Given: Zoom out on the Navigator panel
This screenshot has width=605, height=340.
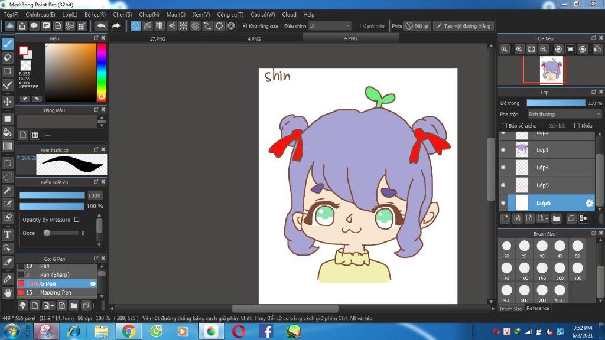Looking at the screenshot, I should coord(544,50).
